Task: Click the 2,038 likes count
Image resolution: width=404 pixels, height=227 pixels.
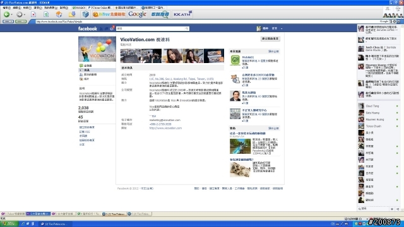Action: click(83, 108)
